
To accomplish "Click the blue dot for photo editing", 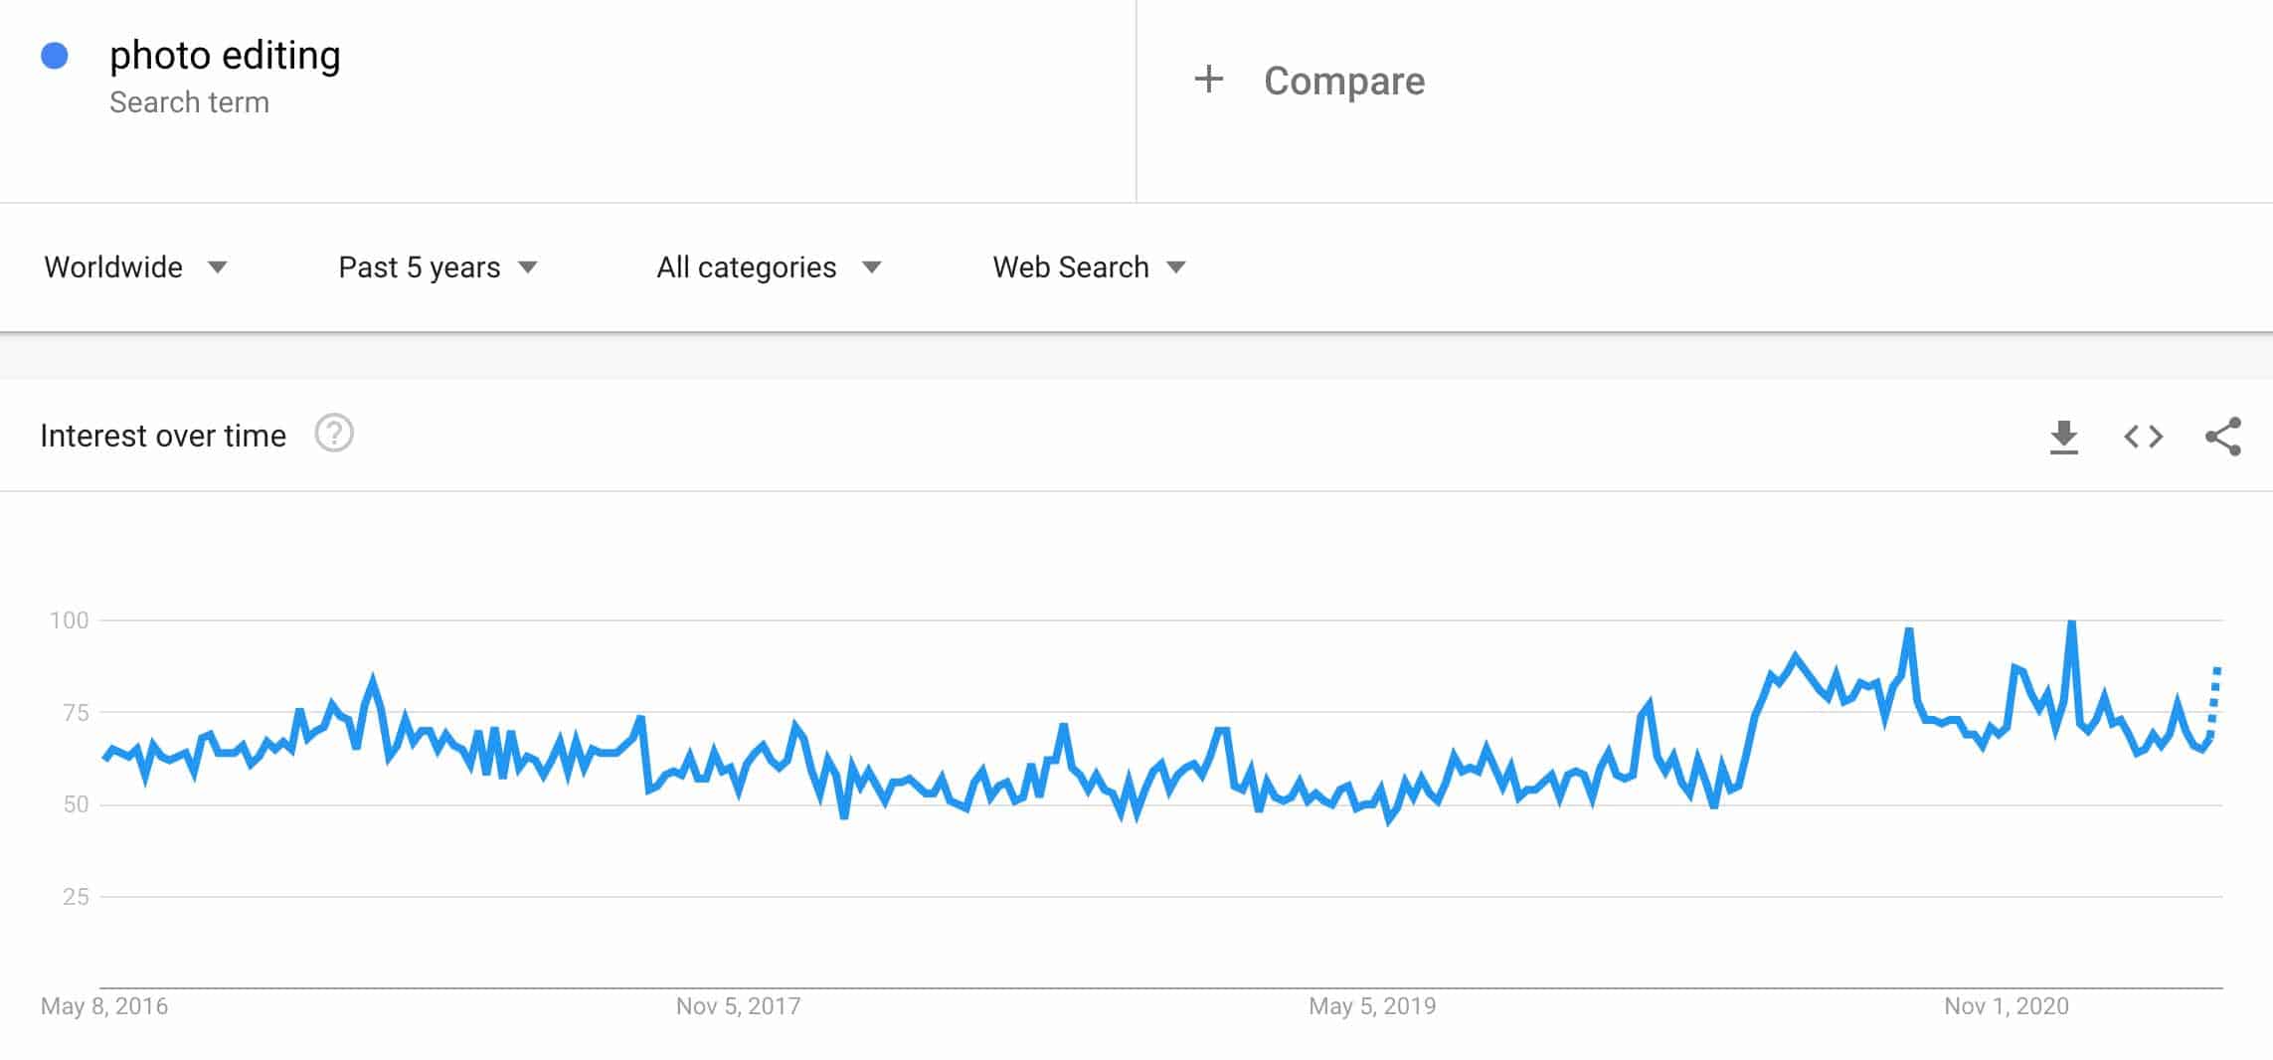I will [55, 56].
